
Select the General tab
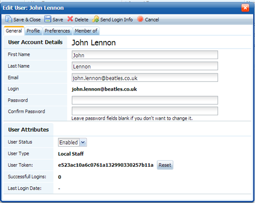14,31
